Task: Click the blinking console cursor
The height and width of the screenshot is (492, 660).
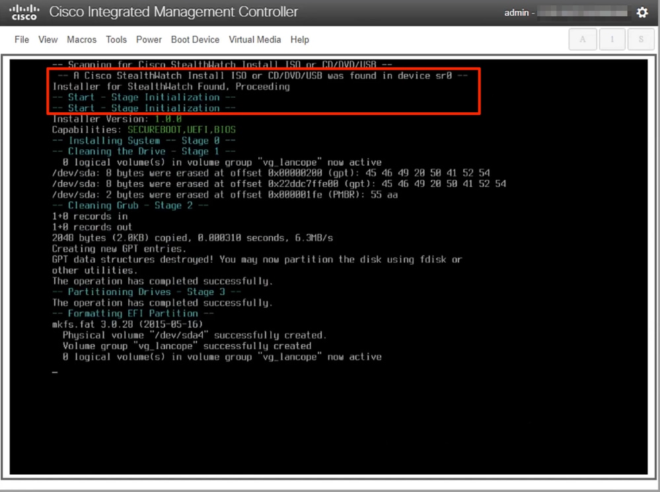Action: [x=55, y=372]
